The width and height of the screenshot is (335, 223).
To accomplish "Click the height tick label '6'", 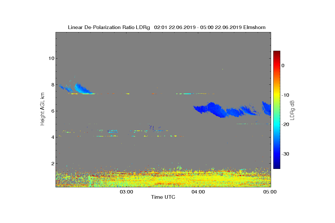I will pos(52,111).
